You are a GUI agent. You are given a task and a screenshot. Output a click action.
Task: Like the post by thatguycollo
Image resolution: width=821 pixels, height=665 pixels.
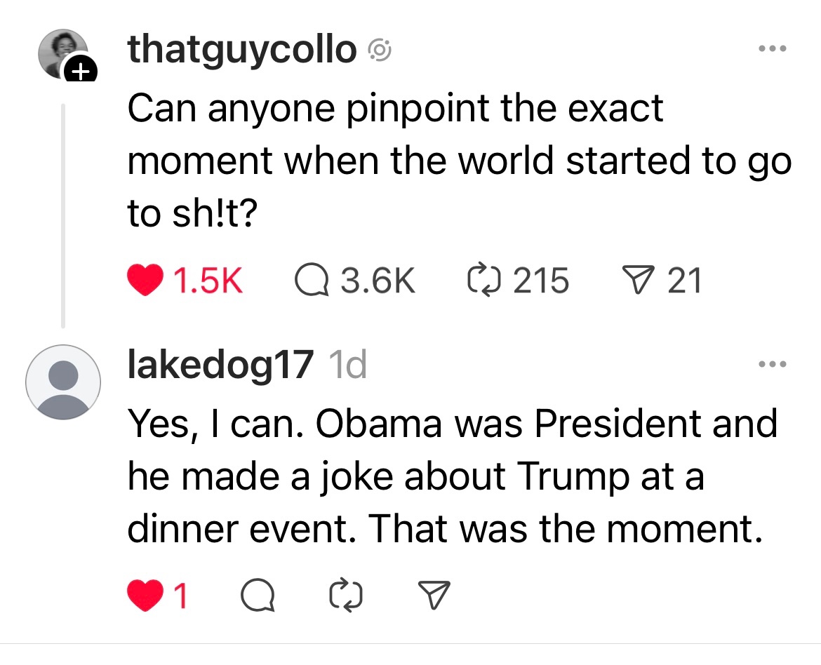pos(144,281)
